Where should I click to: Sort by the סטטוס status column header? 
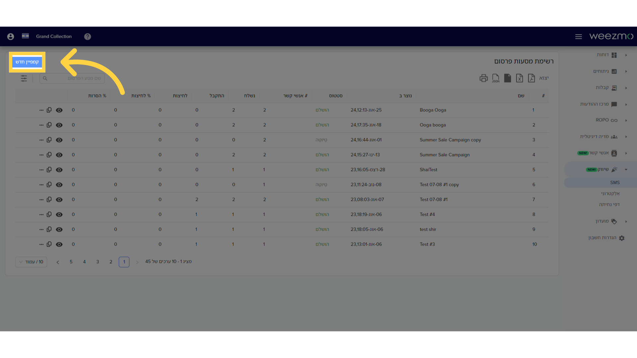[x=336, y=96]
